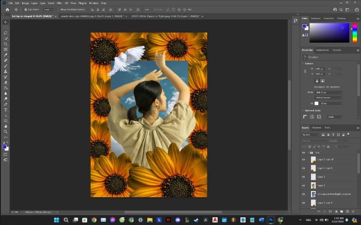Toggle visibility of the layer group
The image size is (361, 225).
point(303,152)
